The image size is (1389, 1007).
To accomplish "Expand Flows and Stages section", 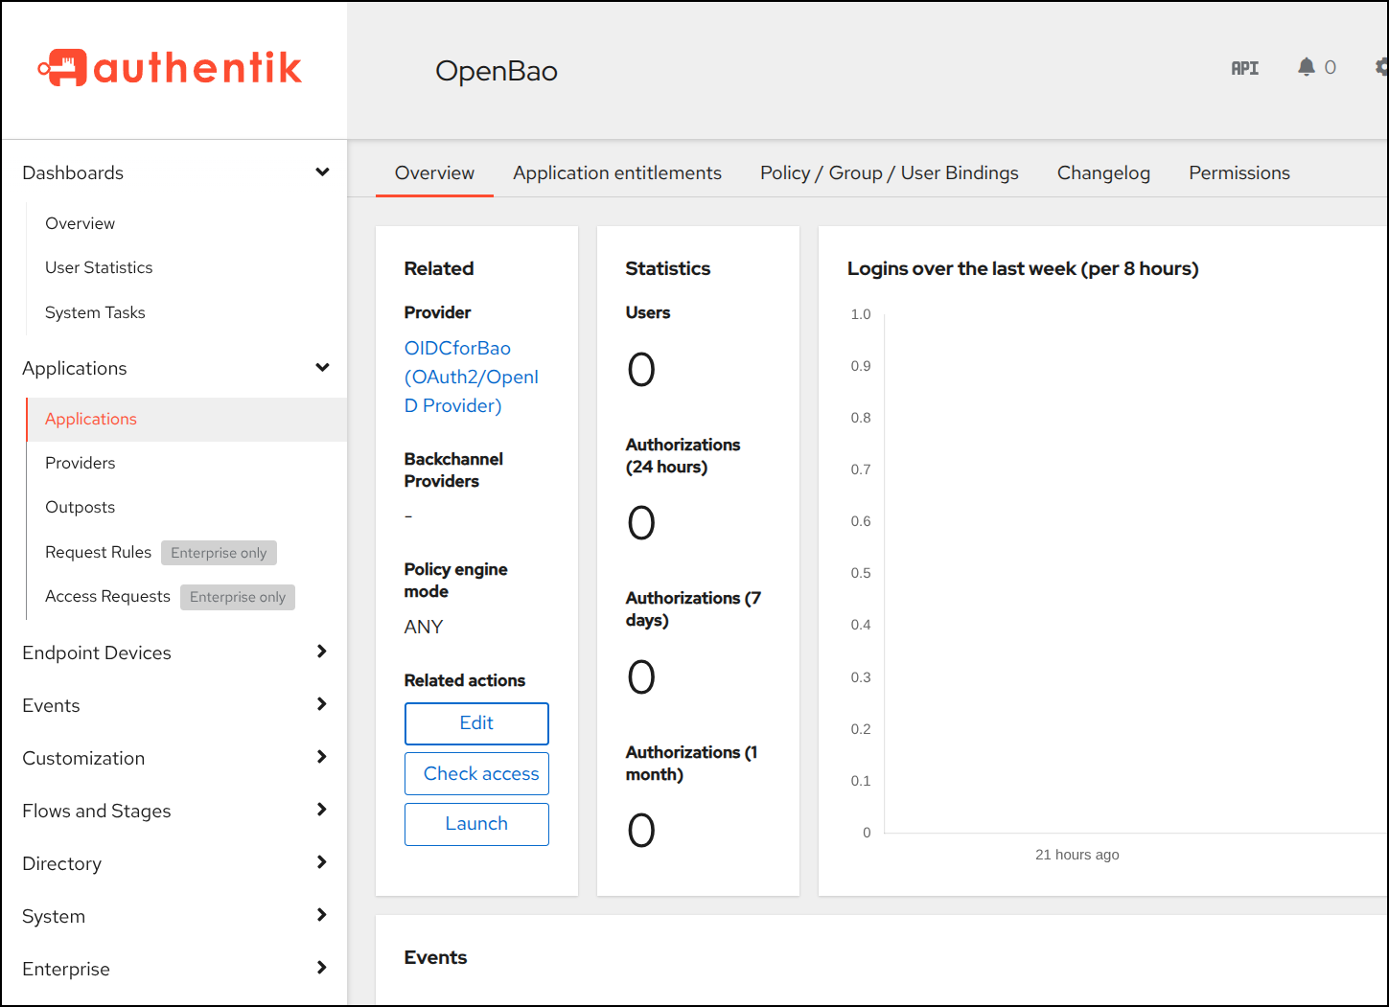I will (x=174, y=811).
